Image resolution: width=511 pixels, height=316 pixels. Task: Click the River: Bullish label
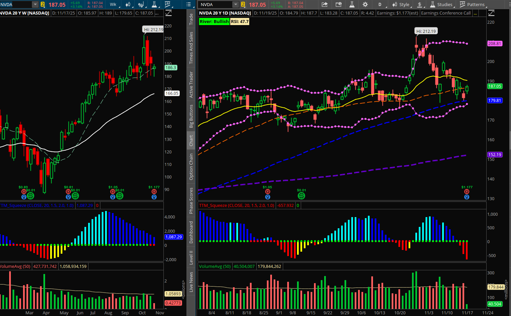pos(214,21)
